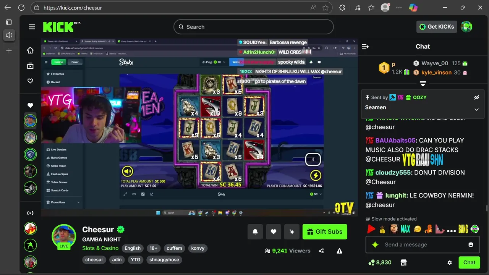Image resolution: width=489 pixels, height=275 pixels.
Task: Toggle game sound speaker in stream
Action: click(127, 171)
